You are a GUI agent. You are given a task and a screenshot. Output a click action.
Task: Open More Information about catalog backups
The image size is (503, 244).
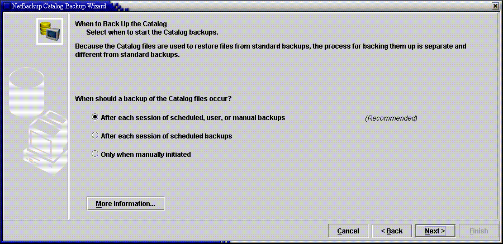click(x=125, y=204)
